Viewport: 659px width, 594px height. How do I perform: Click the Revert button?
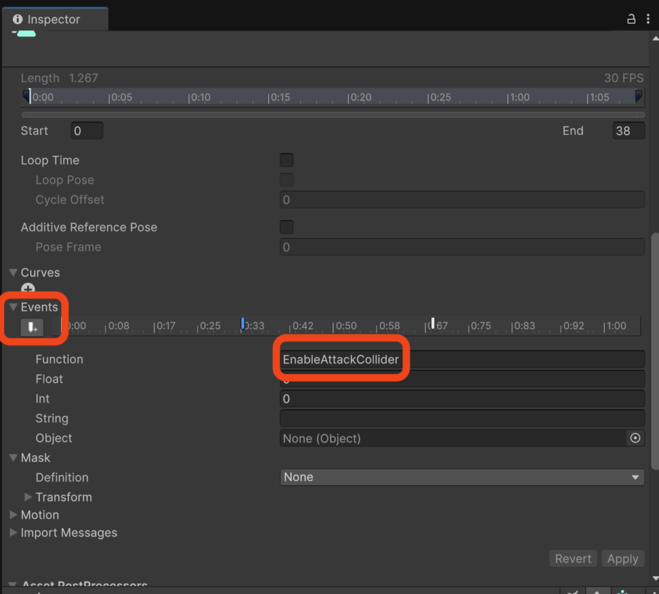point(573,559)
